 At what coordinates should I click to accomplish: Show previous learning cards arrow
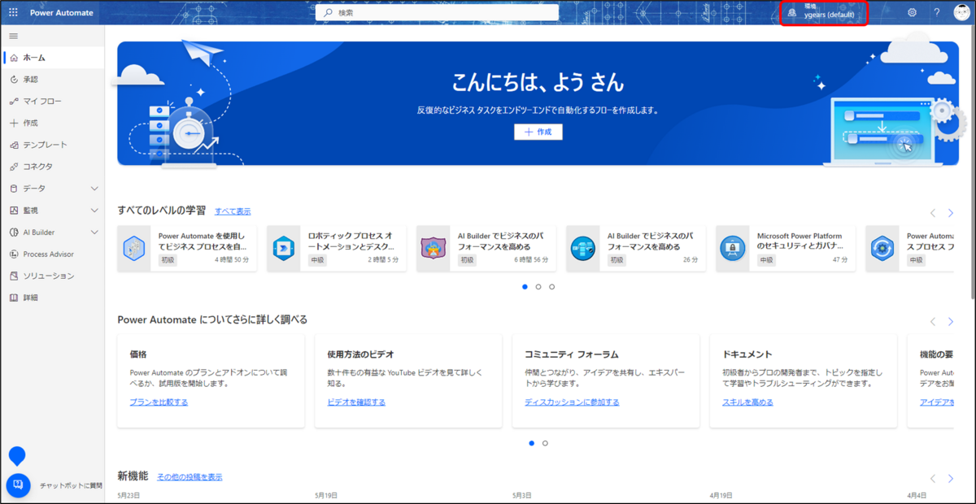933,213
